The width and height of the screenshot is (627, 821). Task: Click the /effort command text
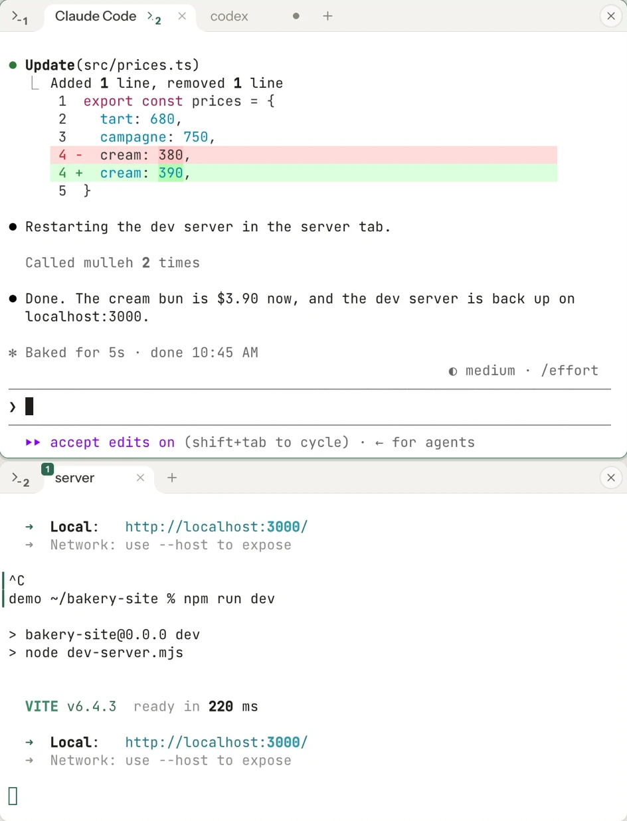pos(569,371)
